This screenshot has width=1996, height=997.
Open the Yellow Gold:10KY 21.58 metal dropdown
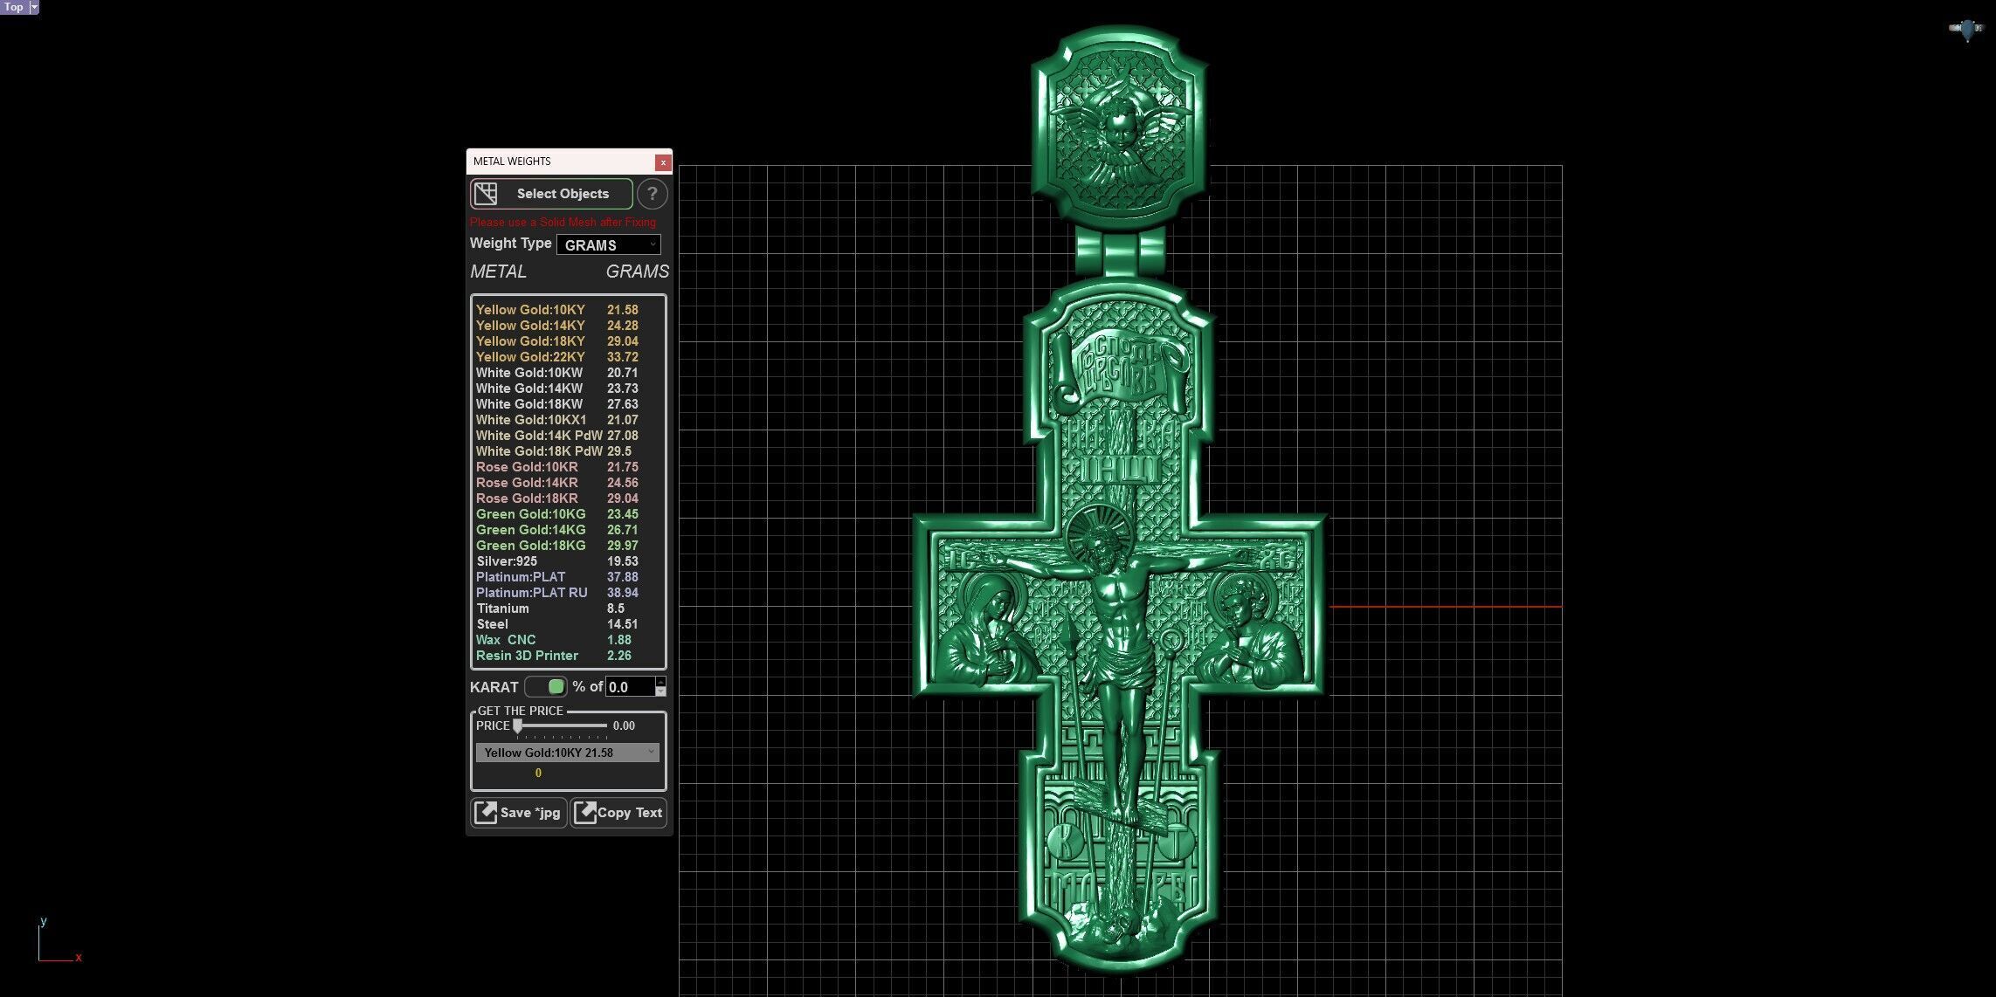click(x=568, y=753)
